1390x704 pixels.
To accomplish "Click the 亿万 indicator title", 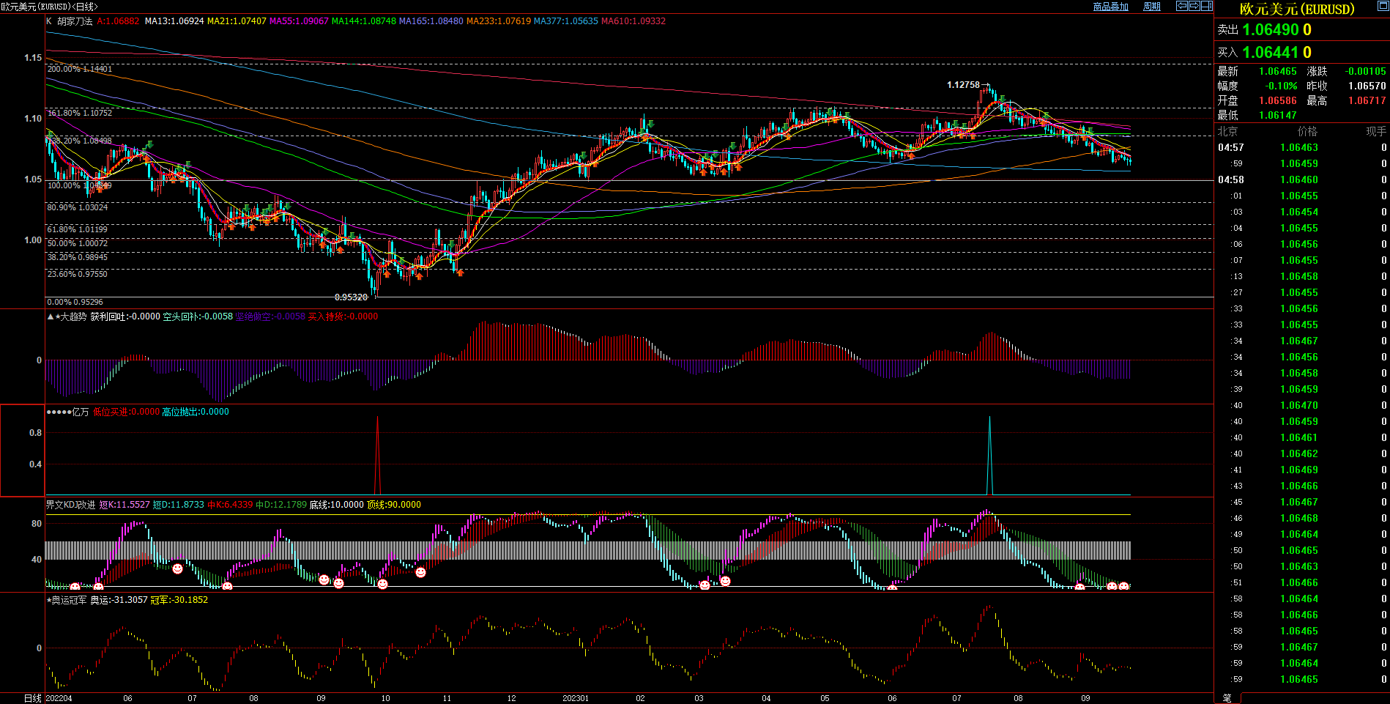I will pos(80,412).
